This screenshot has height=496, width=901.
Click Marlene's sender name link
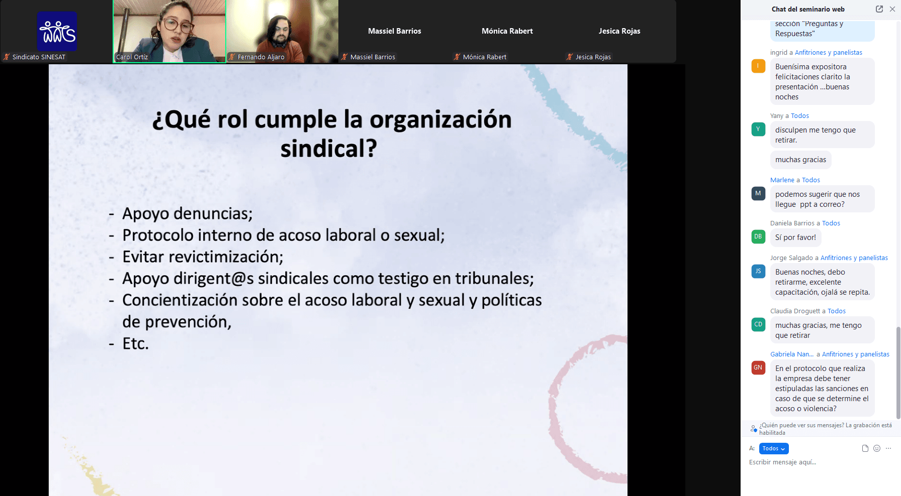click(782, 180)
